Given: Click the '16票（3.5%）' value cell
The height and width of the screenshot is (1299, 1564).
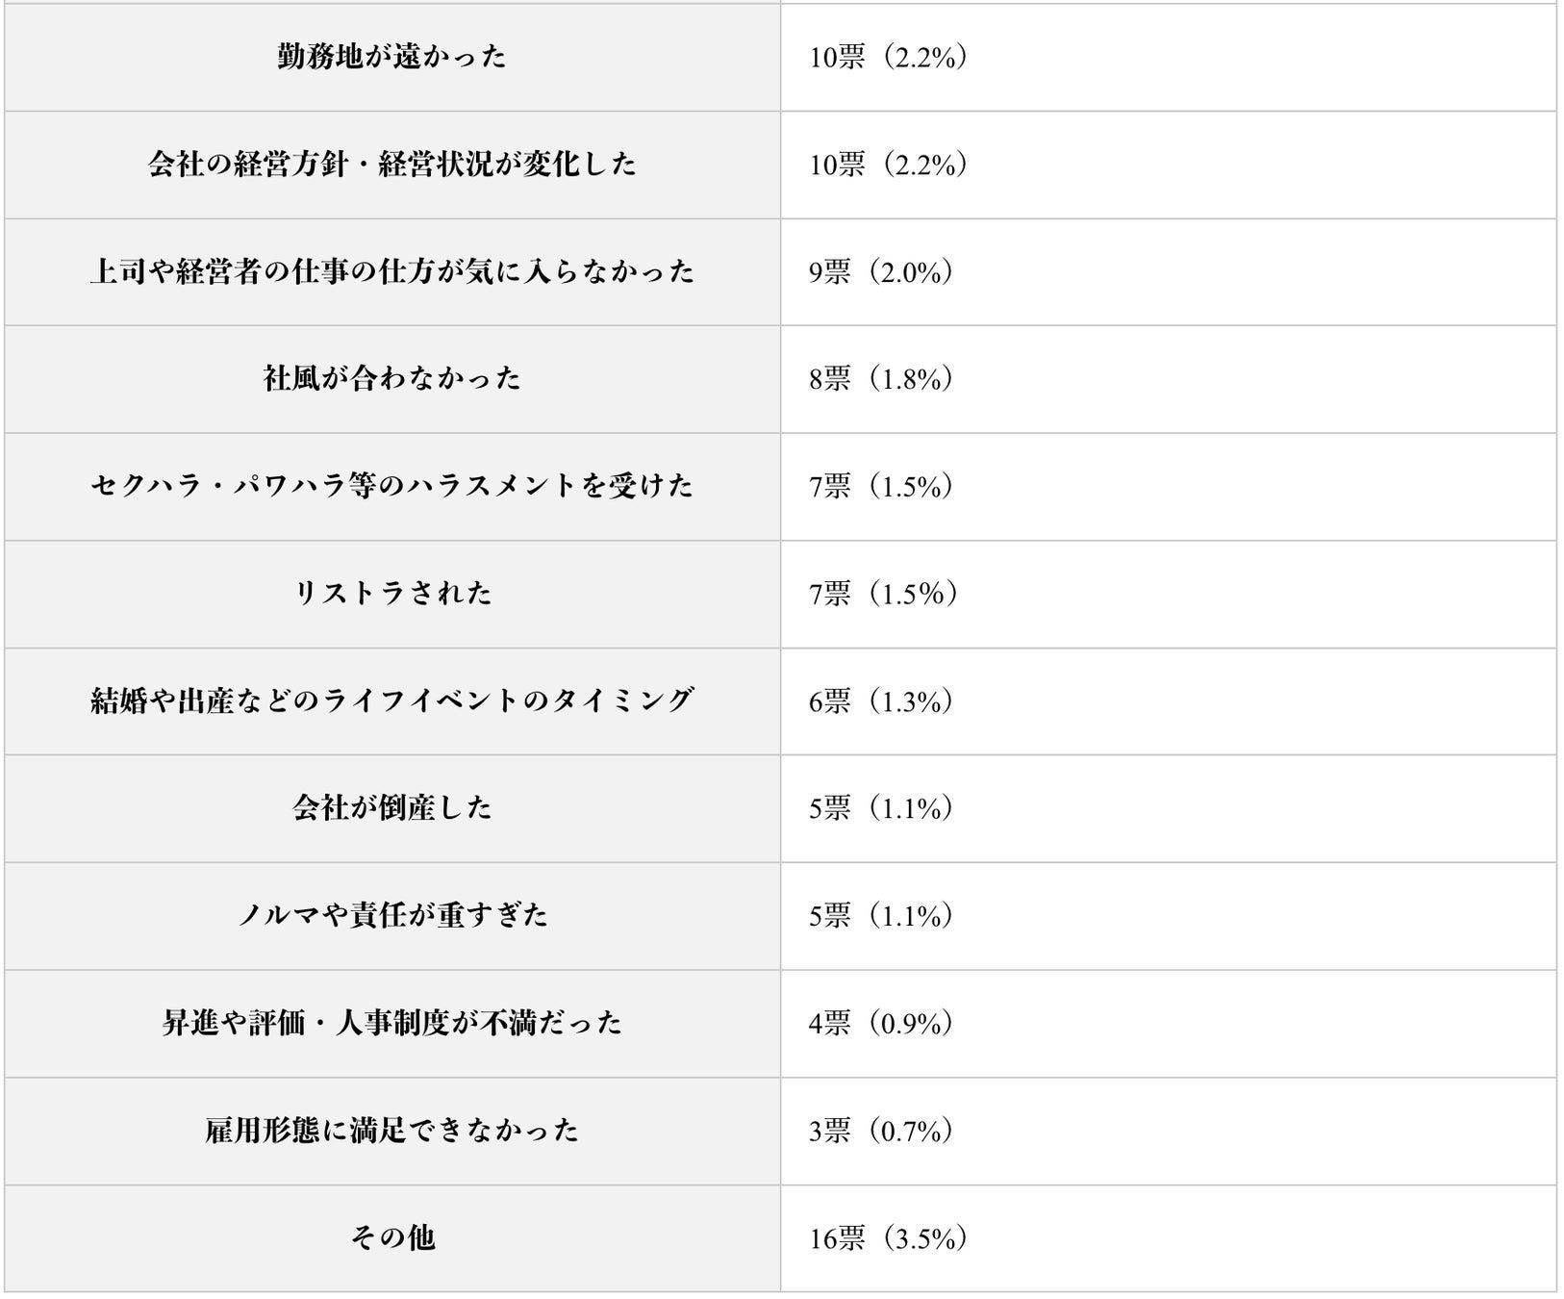Looking at the screenshot, I should (x=888, y=1238).
